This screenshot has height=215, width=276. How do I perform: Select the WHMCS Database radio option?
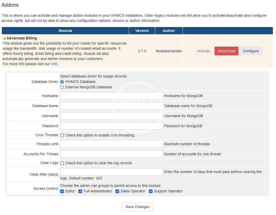click(x=62, y=82)
